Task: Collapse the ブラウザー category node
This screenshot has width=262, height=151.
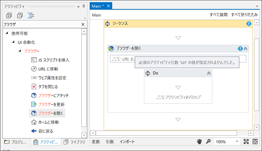Action: [x=20, y=51]
